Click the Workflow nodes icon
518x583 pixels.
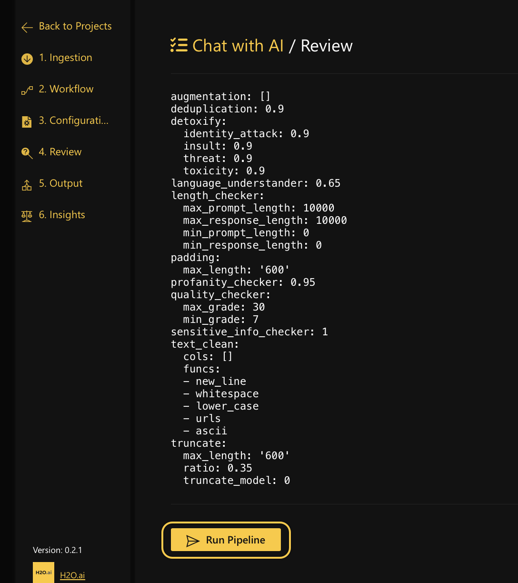(27, 90)
